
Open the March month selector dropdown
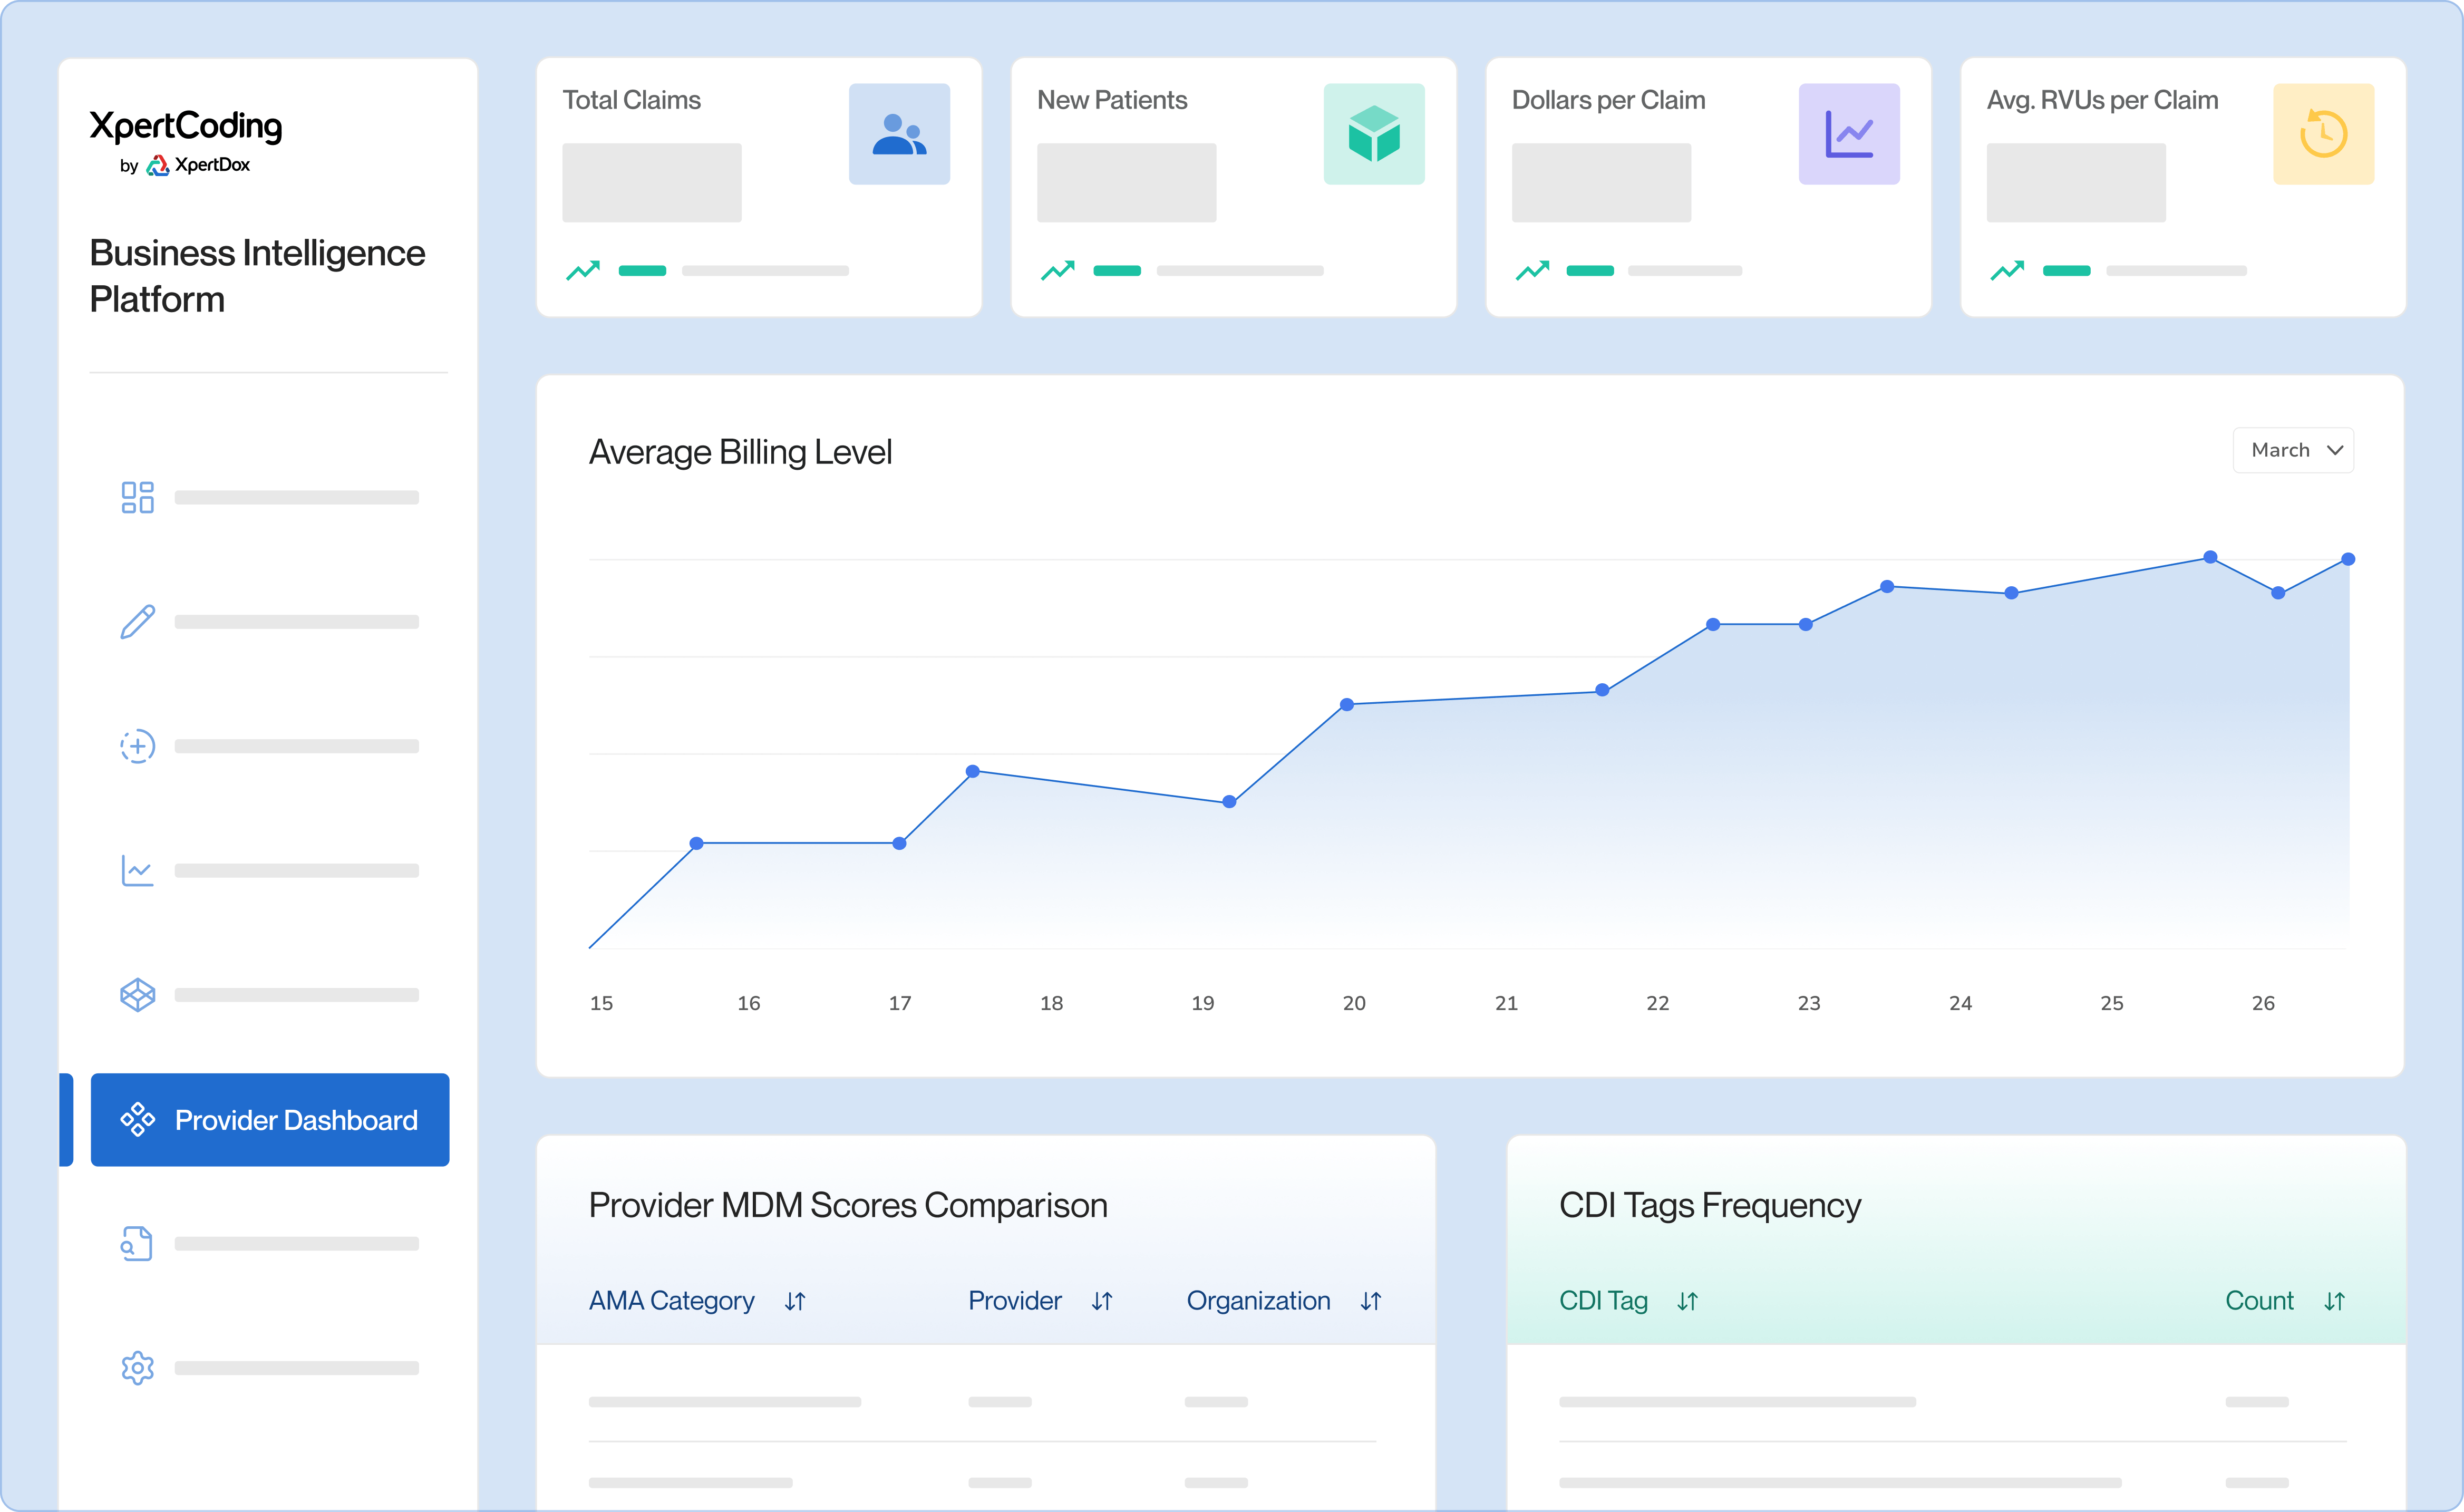tap(2293, 450)
